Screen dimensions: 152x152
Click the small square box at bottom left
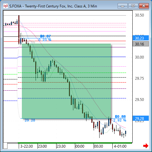coord(5,146)
